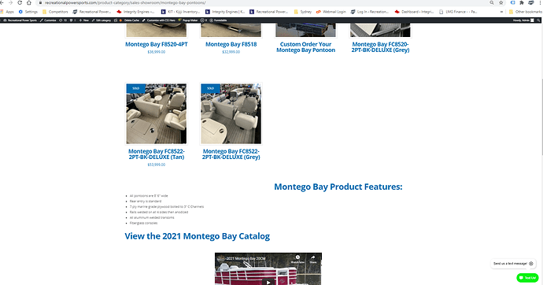This screenshot has height=285, width=543.
Task: Open the Settings bookmark
Action: coord(28,12)
